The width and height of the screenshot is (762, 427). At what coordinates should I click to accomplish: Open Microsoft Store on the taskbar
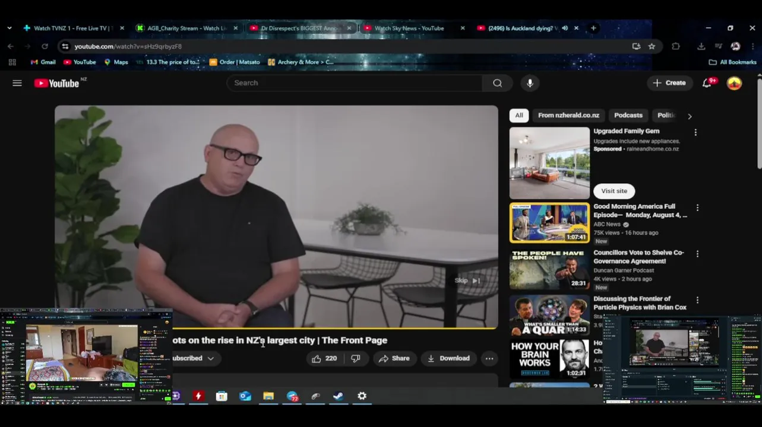(222, 396)
